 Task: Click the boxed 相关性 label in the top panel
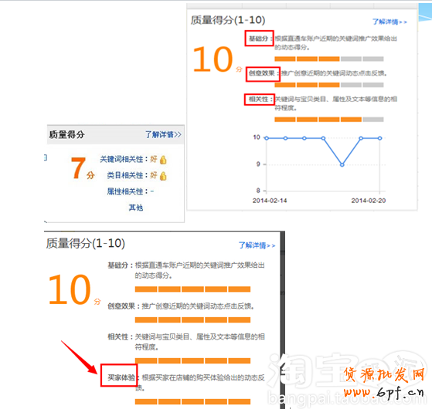point(258,99)
